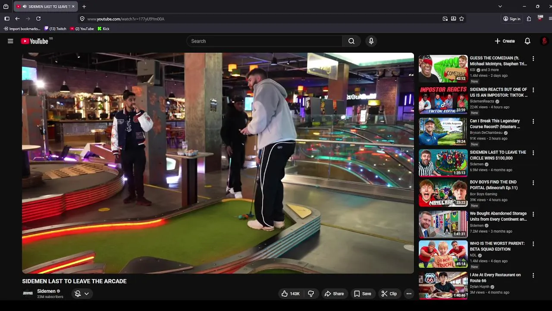Open more actions ellipsis under video
The height and width of the screenshot is (311, 552).
click(409, 294)
